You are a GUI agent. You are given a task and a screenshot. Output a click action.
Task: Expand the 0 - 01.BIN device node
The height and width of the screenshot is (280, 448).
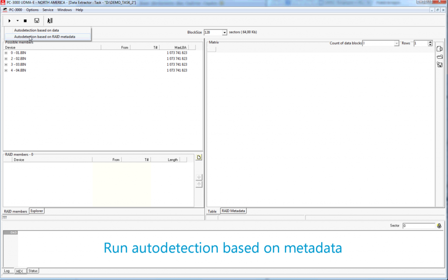click(6, 53)
